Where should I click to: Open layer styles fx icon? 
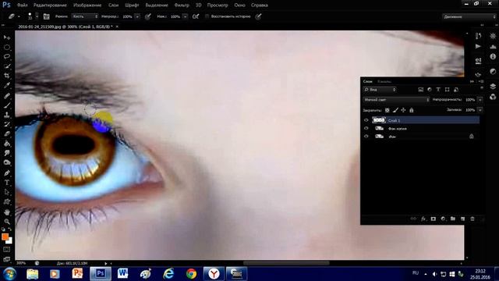pyautogui.click(x=423, y=219)
